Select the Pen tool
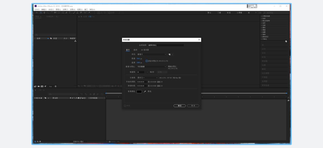 66,13
